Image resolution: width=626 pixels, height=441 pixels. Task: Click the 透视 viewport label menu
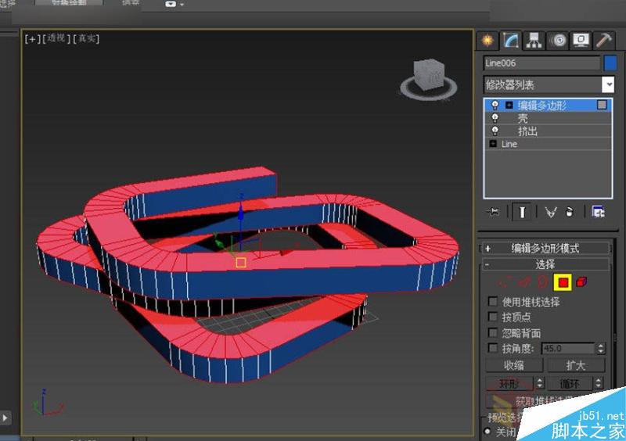[55, 38]
